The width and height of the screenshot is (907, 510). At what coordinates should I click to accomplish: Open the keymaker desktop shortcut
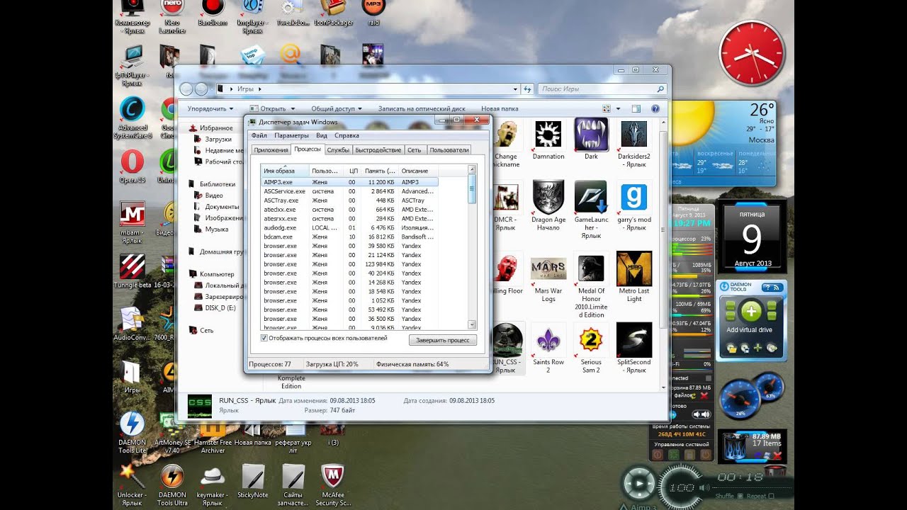[213, 485]
